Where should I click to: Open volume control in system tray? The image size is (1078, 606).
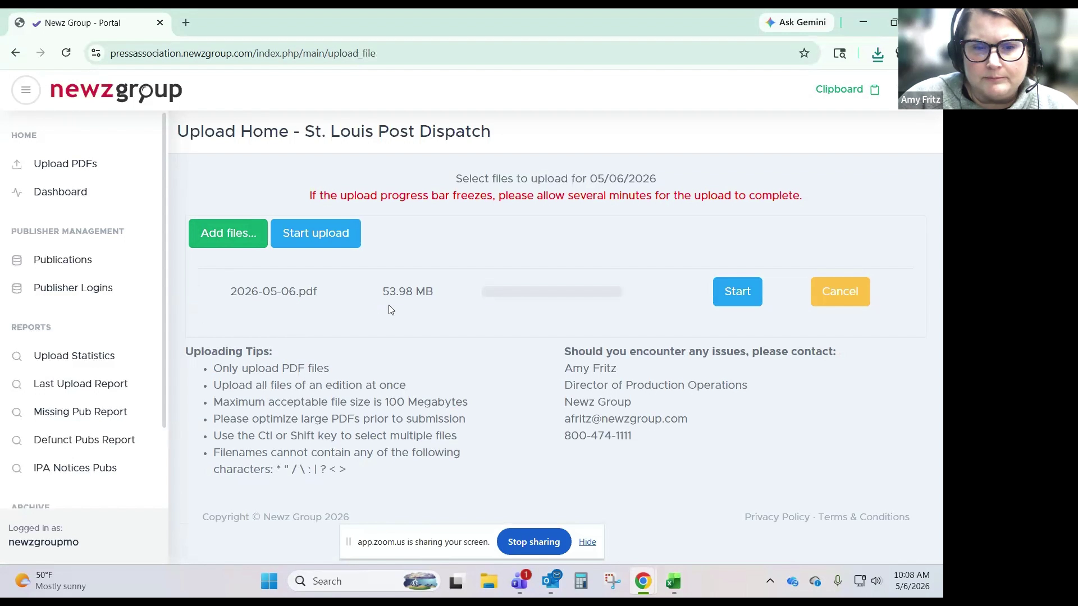pos(876,581)
